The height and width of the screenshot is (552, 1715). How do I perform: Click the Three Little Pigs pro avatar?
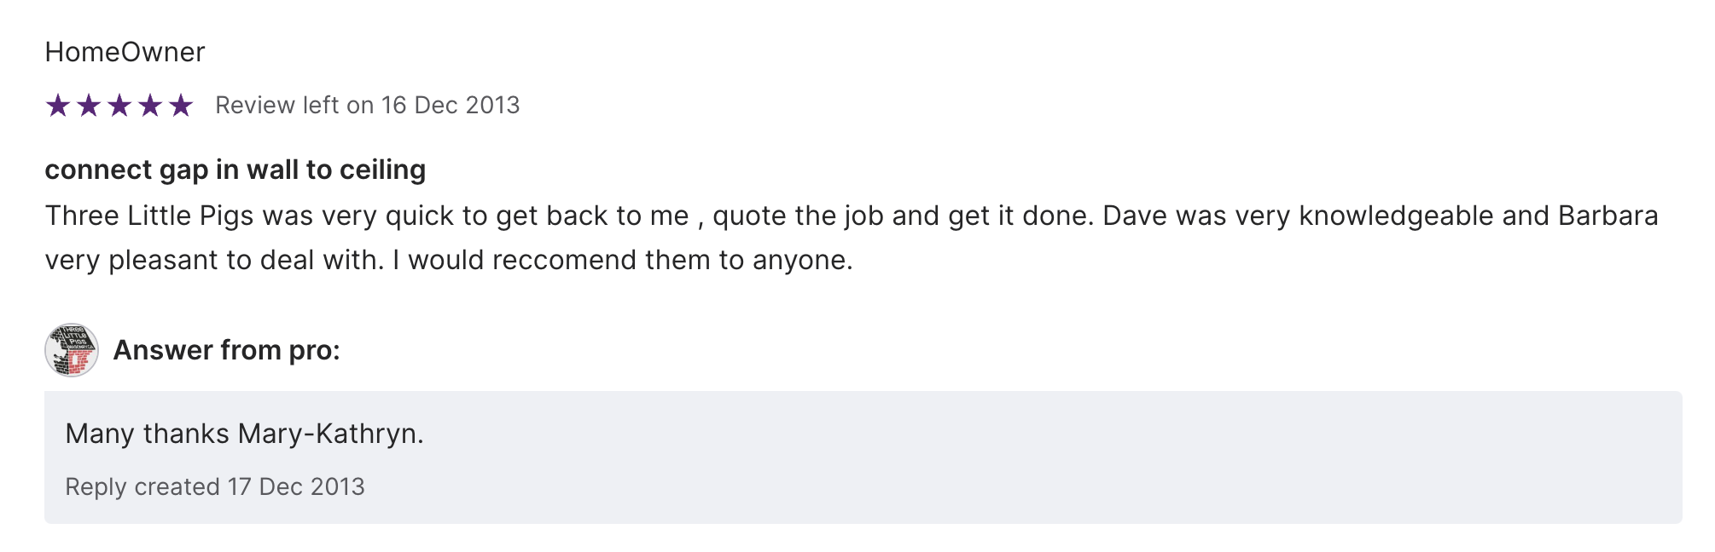click(72, 350)
